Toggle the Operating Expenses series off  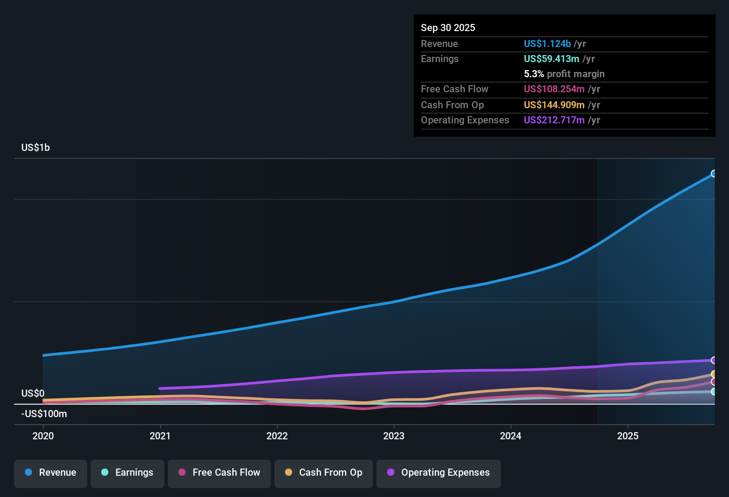coord(438,473)
